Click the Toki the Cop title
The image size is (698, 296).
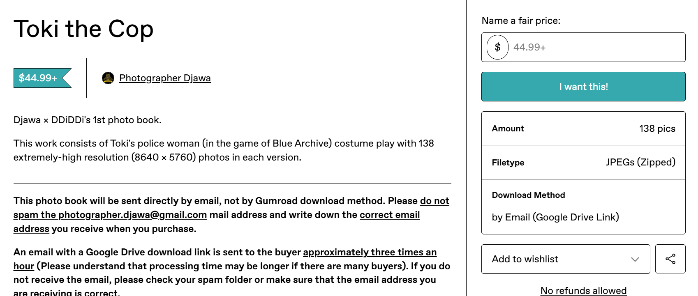[83, 29]
